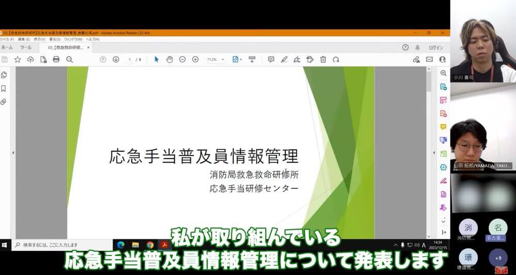Open the attachments paperclip panel
The height and width of the screenshot is (275, 516).
(4, 102)
